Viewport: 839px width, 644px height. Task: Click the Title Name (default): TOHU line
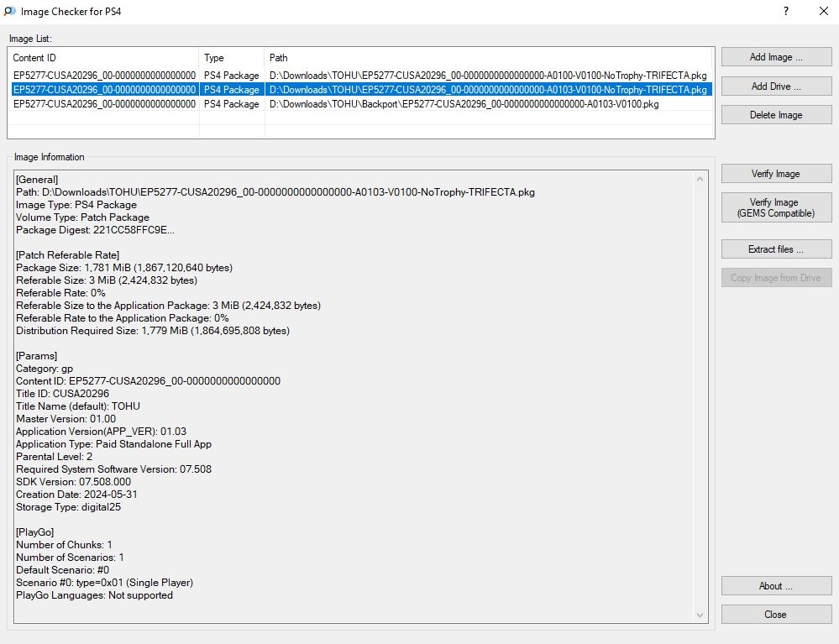(x=78, y=406)
